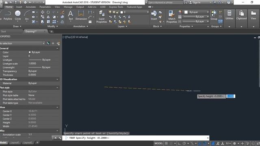This screenshot has height=146, width=260.
Task: Toggle isometric drafting in status bar
Action: 192,143
